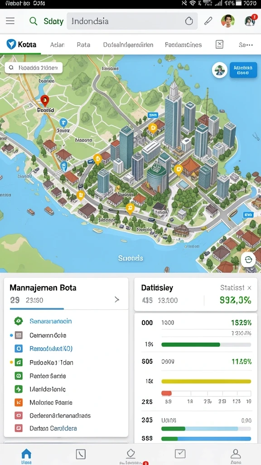Image resolution: width=261 pixels, height=465 pixels.
Task: Click the refresh icon inside the search field
Action: coord(189,21)
